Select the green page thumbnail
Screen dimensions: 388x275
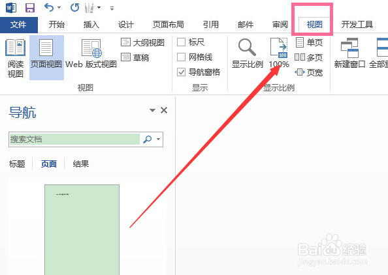click(x=82, y=229)
